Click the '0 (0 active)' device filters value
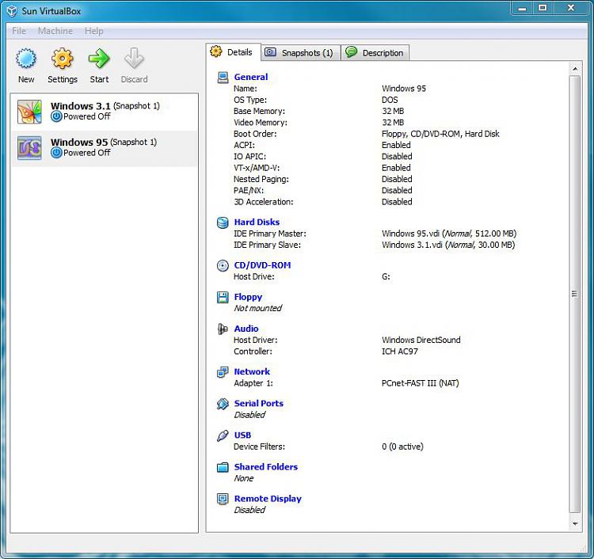The image size is (594, 559). tap(402, 447)
